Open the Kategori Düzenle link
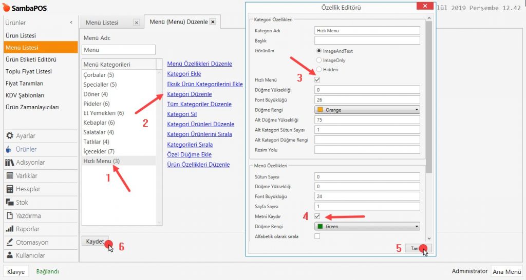This screenshot has height=280, width=526. click(x=190, y=94)
